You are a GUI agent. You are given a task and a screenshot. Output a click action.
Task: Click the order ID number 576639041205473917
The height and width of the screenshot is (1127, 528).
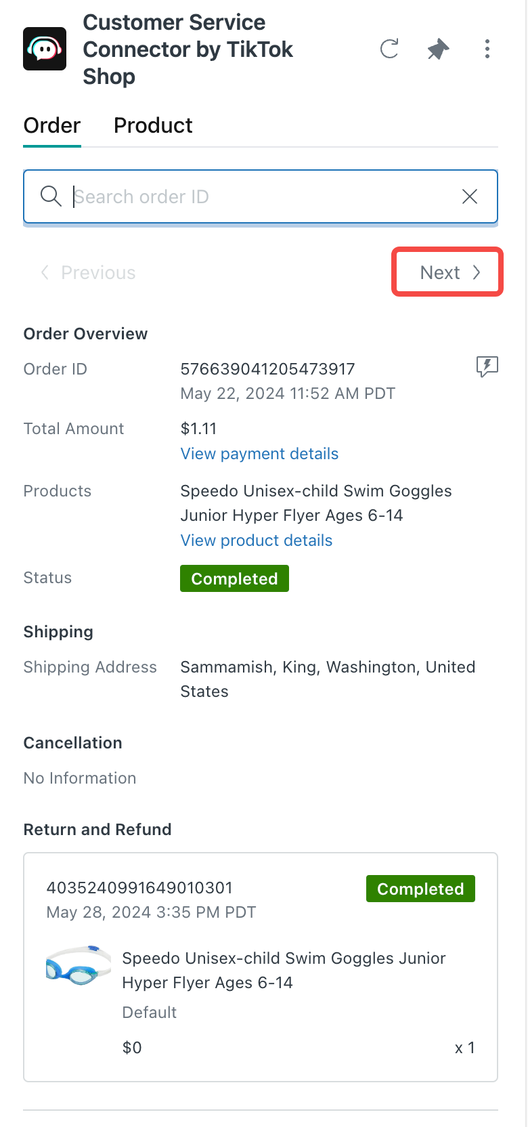(267, 369)
